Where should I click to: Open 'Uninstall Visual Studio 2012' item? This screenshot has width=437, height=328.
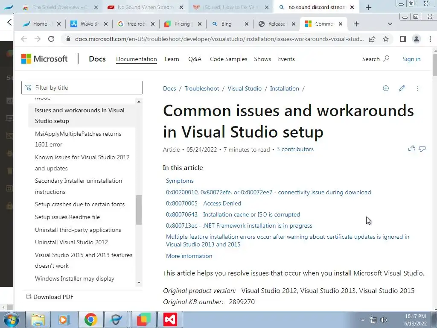71,242
